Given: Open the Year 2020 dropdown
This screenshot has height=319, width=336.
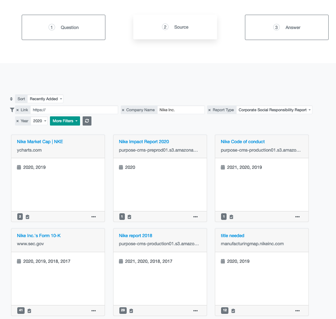Looking at the screenshot, I should [39, 121].
